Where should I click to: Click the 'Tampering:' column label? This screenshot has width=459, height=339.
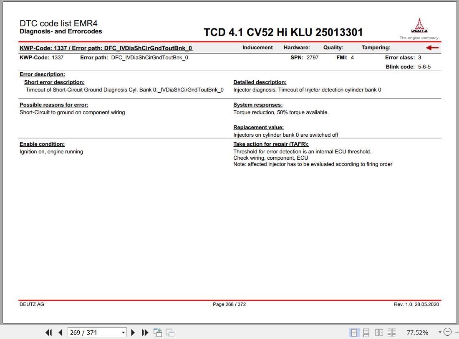click(x=376, y=48)
